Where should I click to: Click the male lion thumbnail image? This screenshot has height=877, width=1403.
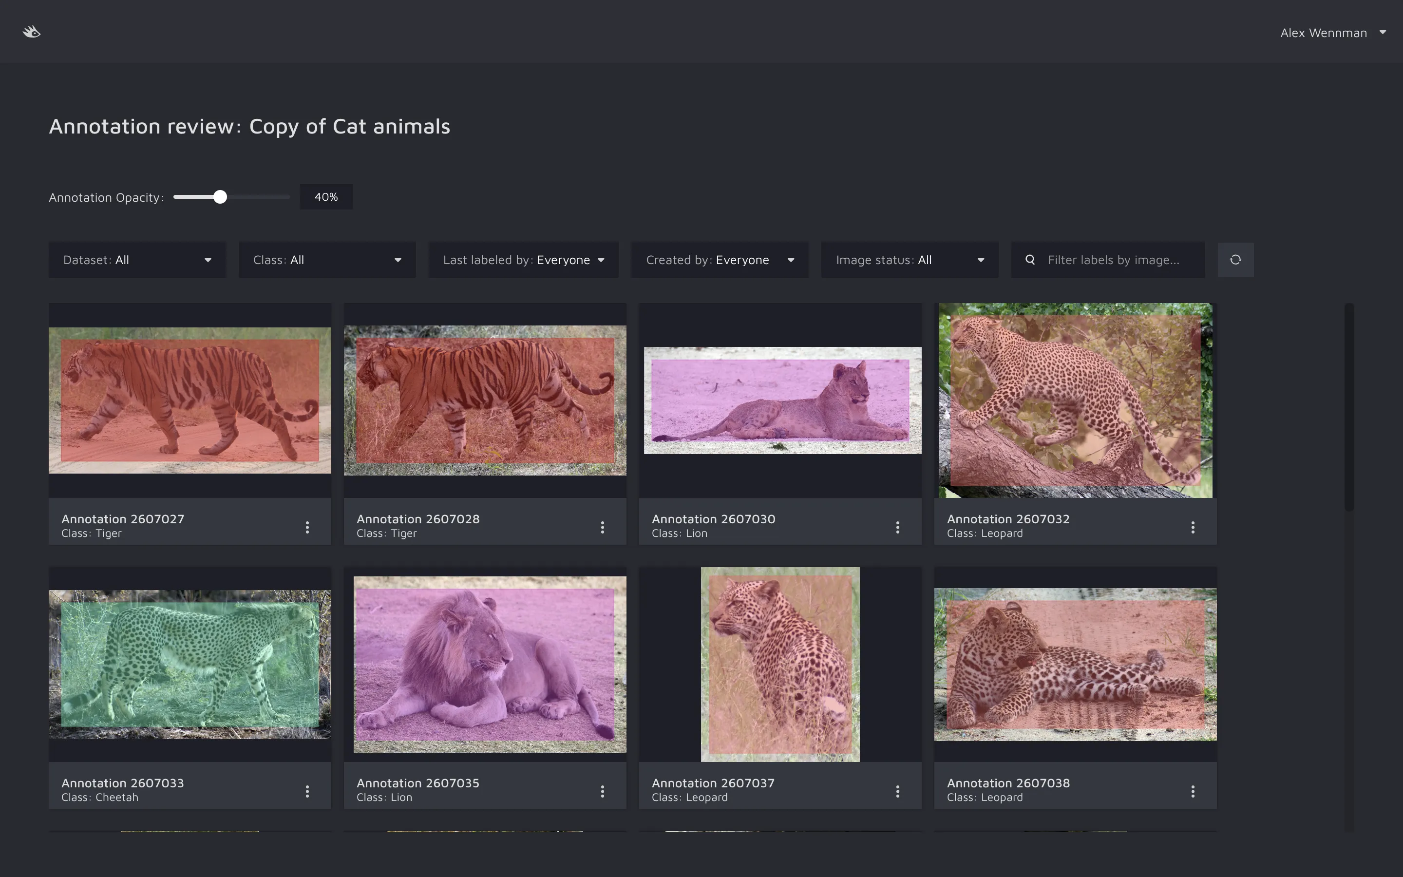tap(489, 664)
